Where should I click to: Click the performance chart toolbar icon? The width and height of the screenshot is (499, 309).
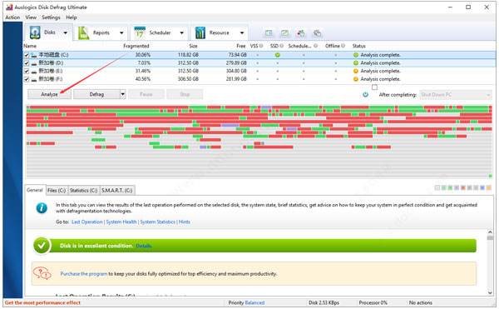[284, 32]
